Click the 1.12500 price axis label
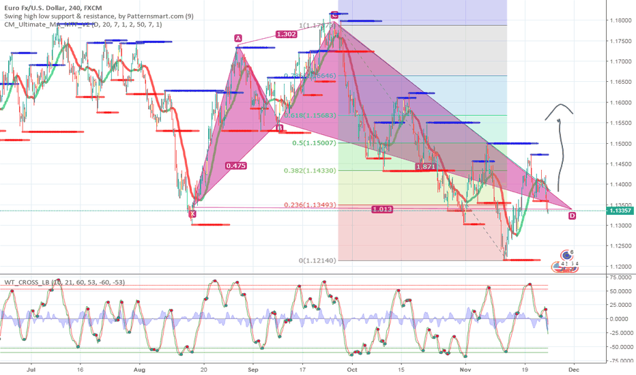 620,246
